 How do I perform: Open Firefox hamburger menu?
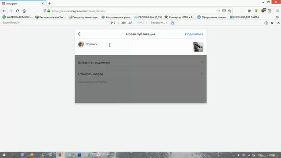(277, 11)
